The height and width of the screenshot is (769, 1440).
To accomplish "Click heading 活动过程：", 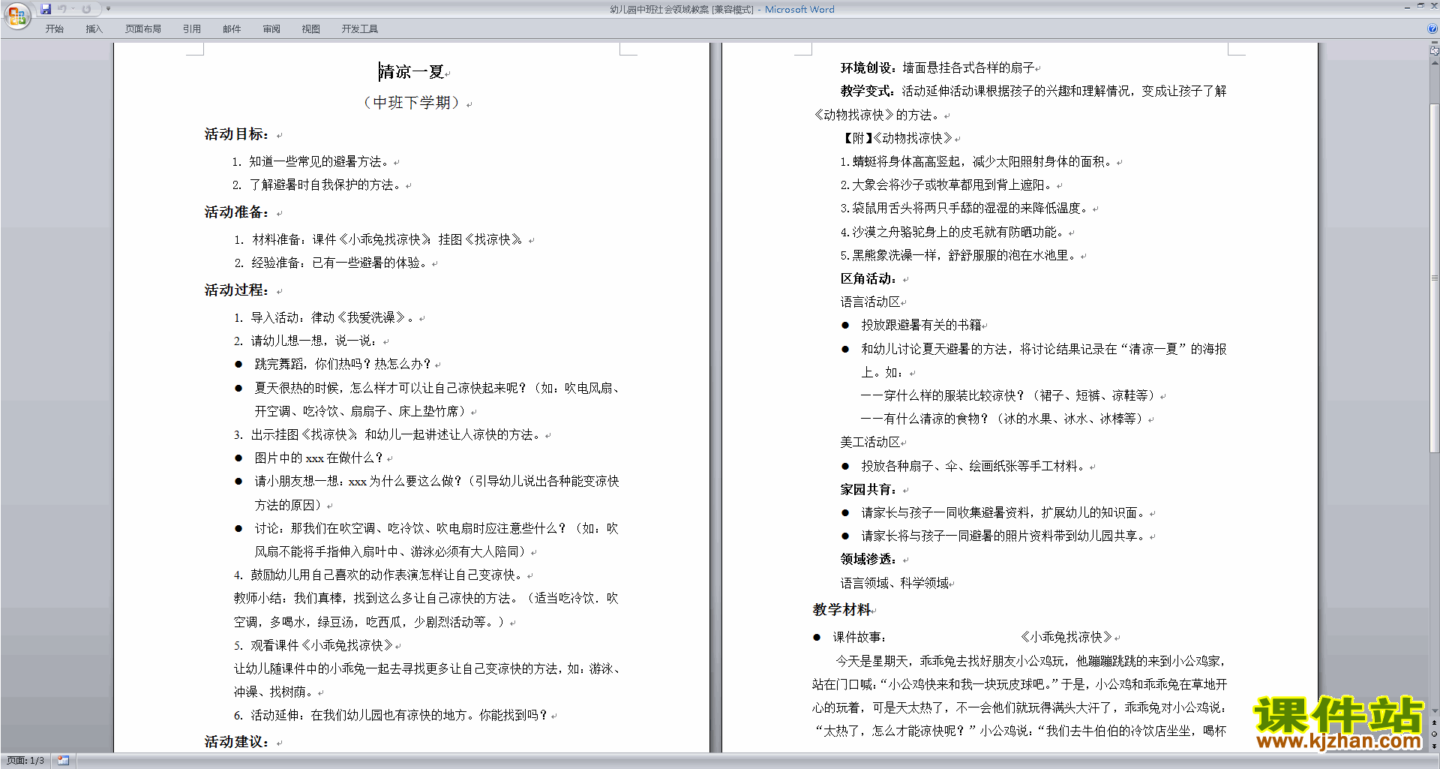I will (x=237, y=290).
